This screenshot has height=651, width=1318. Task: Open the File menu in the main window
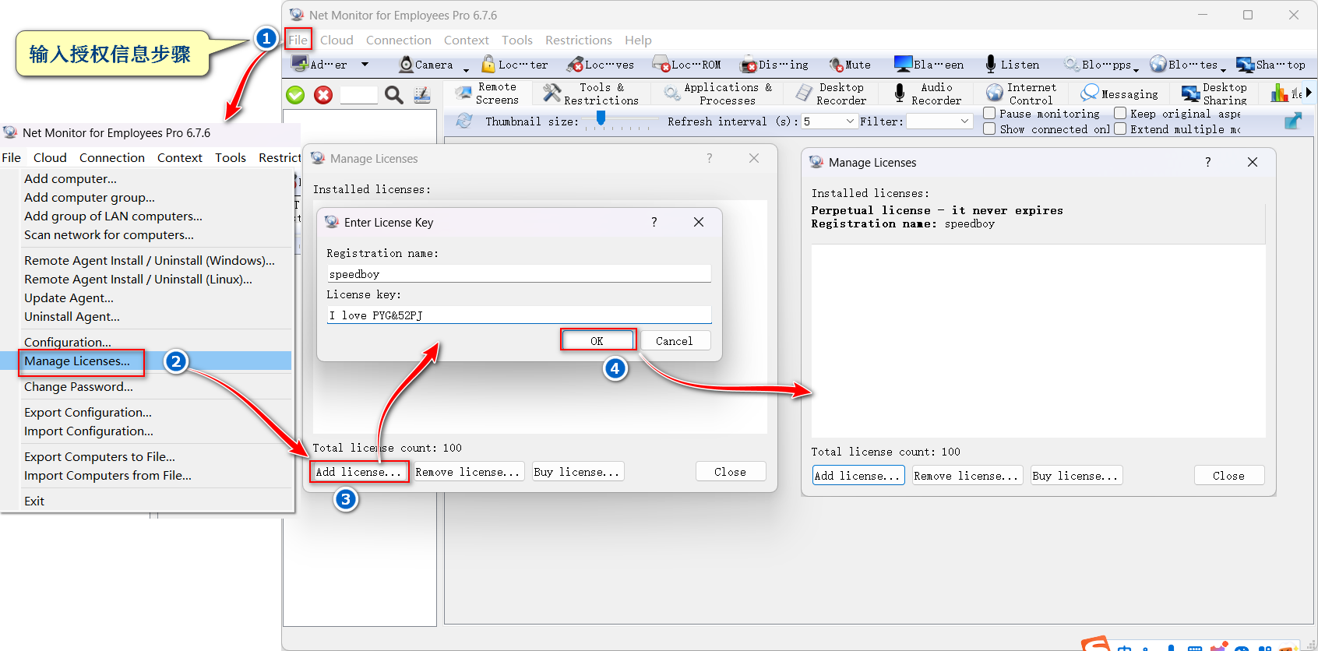pos(298,40)
